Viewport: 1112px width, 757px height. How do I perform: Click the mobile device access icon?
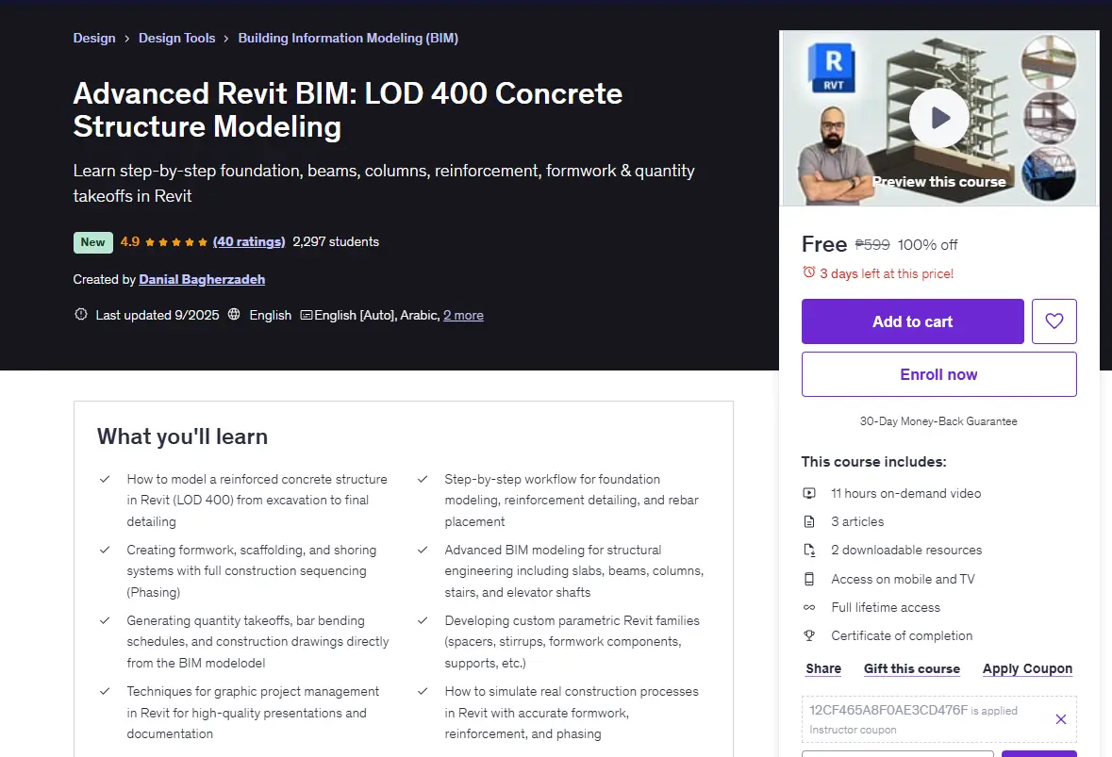click(x=809, y=579)
